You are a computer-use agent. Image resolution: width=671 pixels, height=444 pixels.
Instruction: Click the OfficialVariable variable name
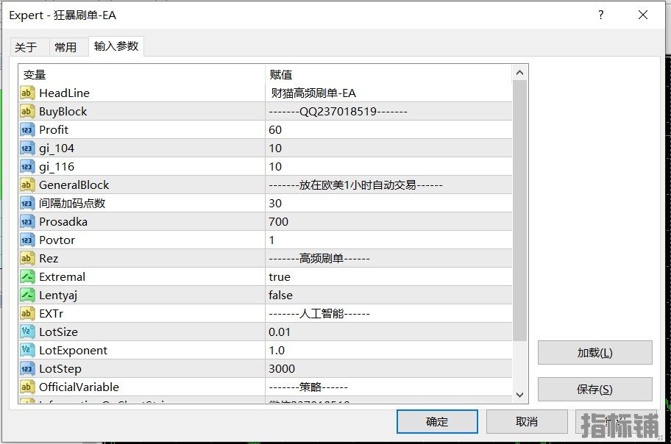coord(79,387)
